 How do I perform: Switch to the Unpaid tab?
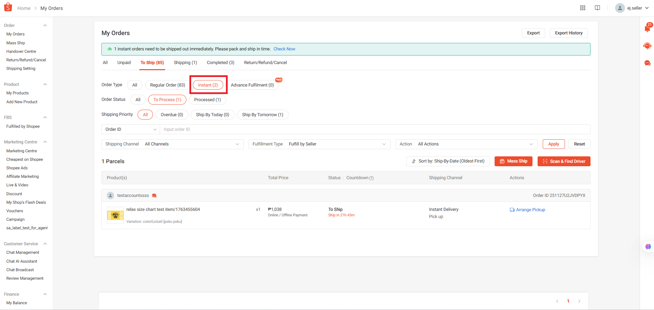(x=124, y=63)
